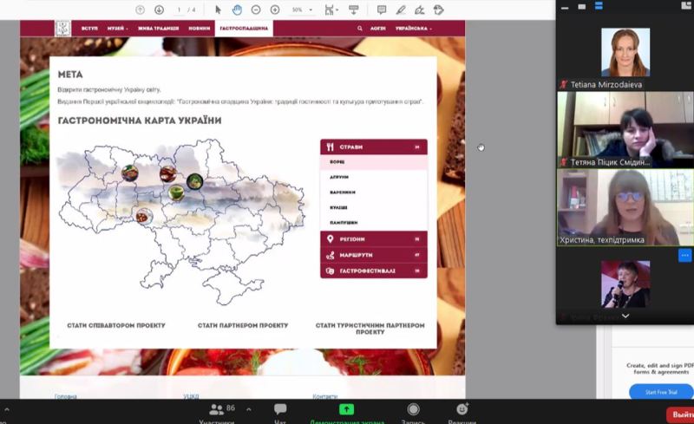Screen dimensions: 694x424
Task: Click СТАТИ ПАРТНЕРОМ ПРОЕКТУ link
Action: point(243,325)
